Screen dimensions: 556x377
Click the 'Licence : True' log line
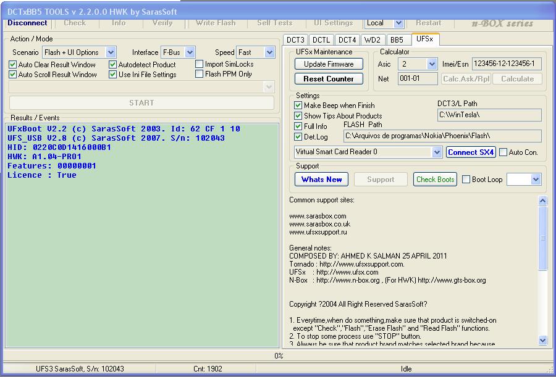42,175
